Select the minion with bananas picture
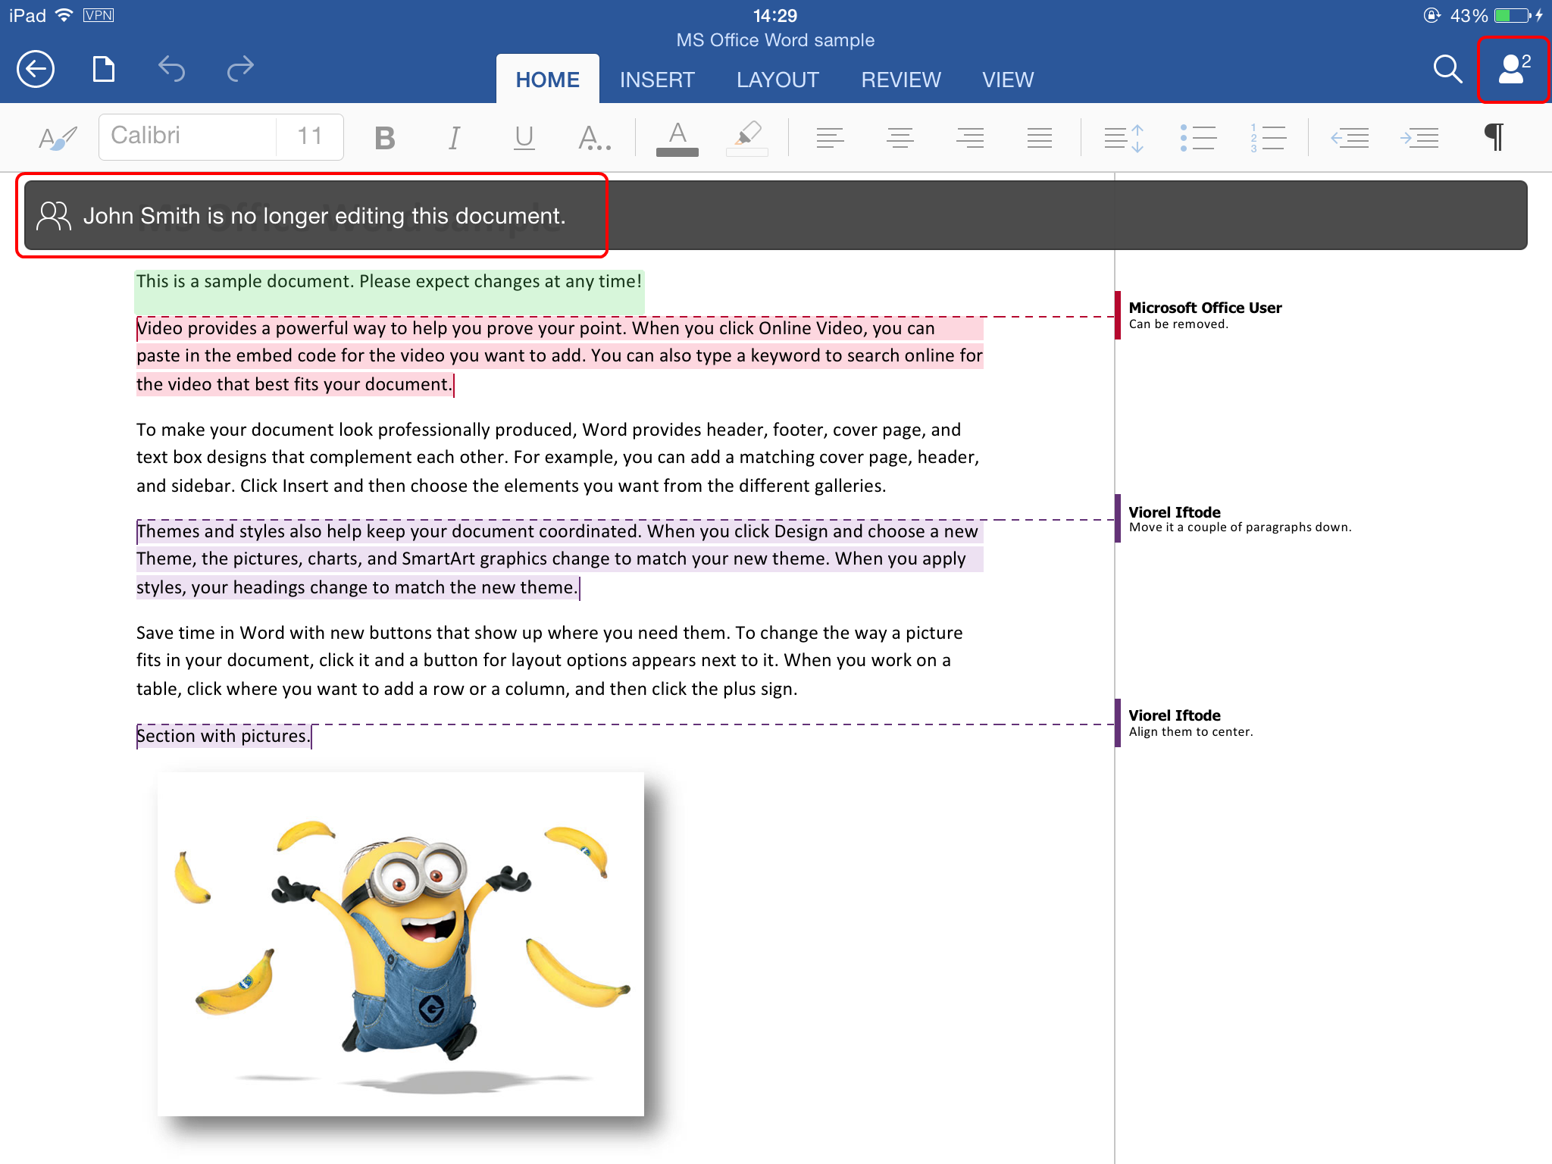 point(401,943)
